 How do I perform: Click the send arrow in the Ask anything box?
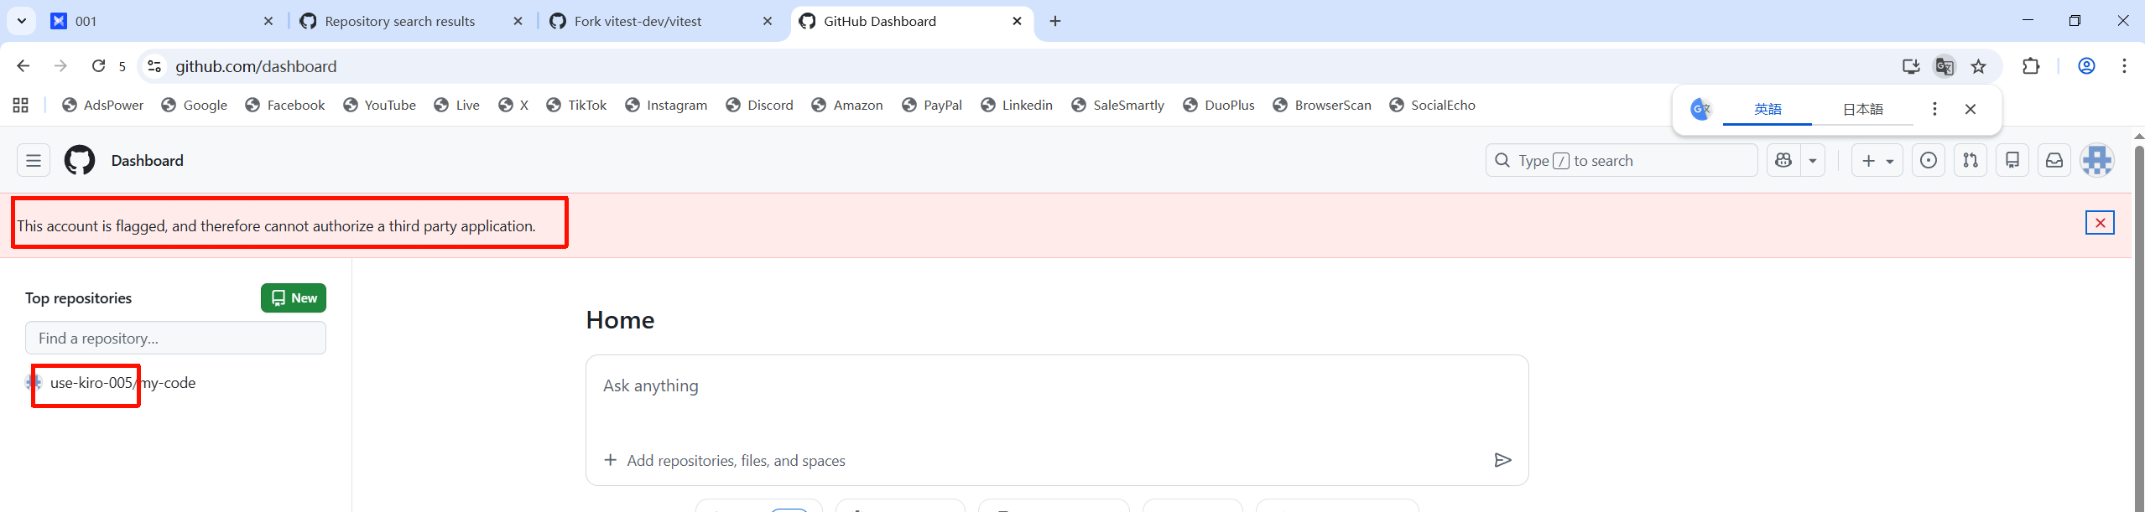(x=1502, y=460)
